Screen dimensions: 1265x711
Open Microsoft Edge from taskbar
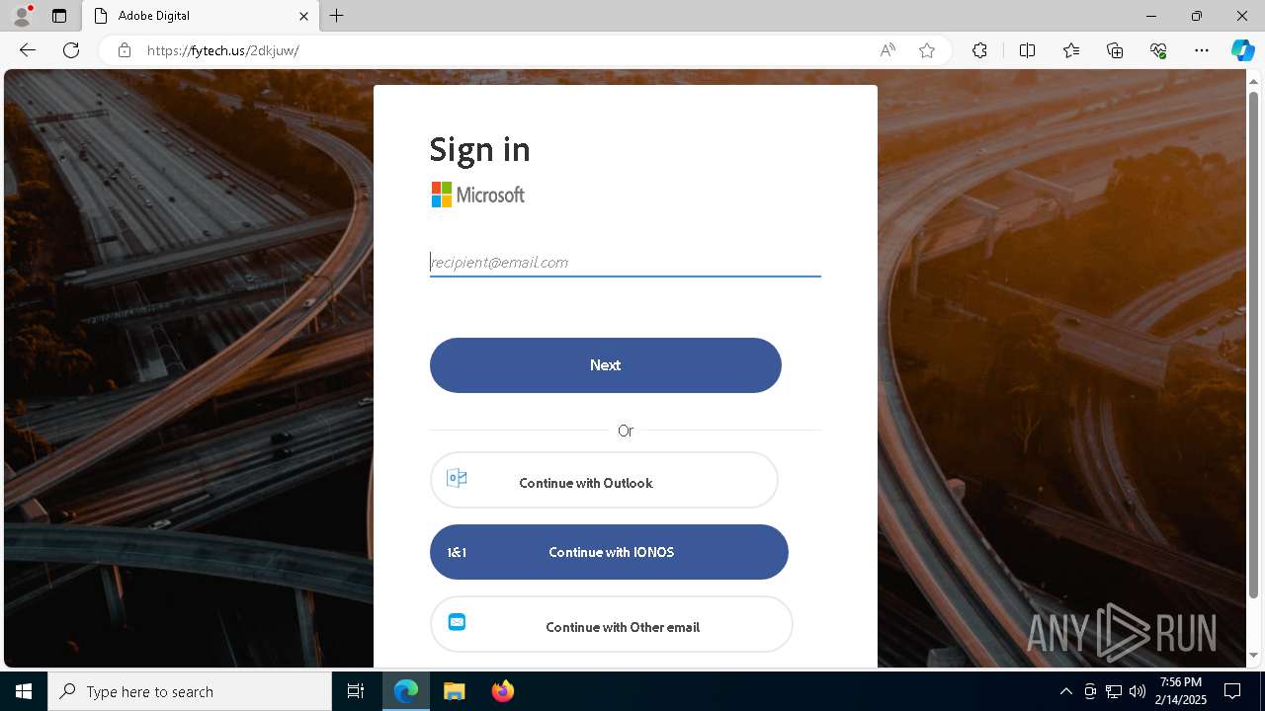(x=406, y=691)
